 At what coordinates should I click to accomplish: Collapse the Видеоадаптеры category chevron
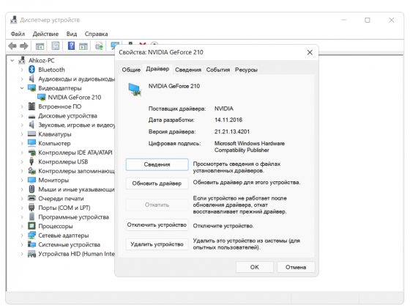[x=22, y=88]
